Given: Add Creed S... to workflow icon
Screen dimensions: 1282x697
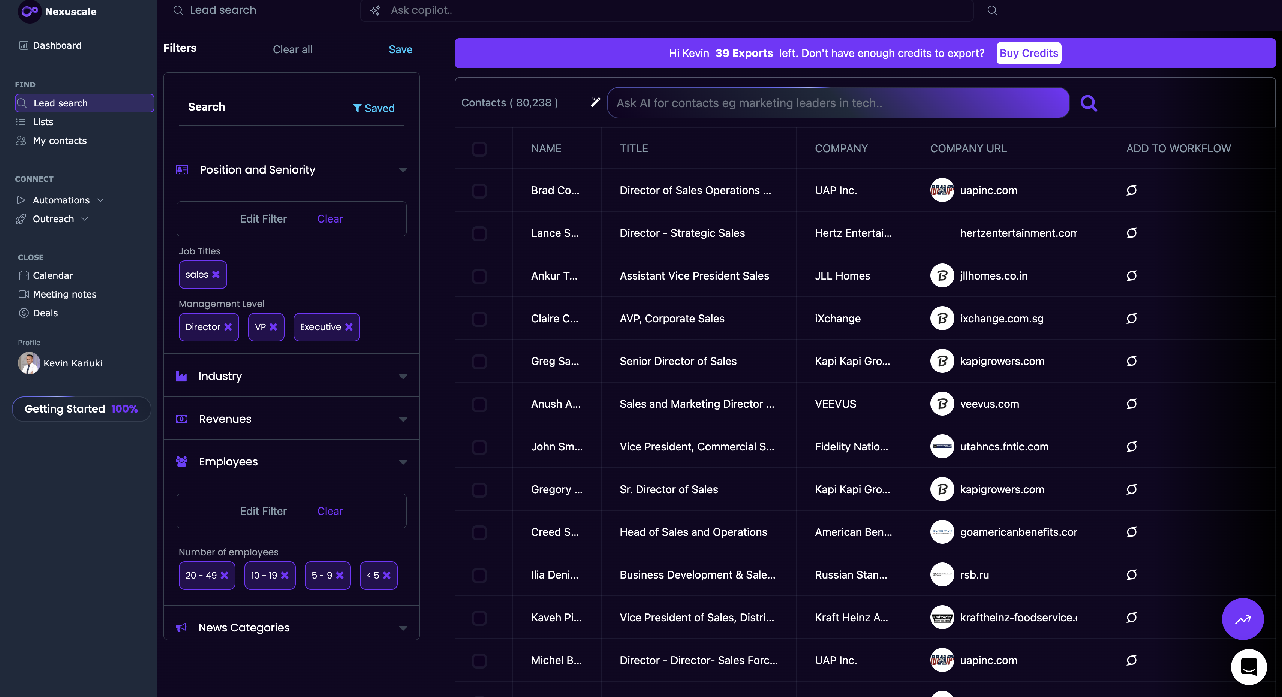Looking at the screenshot, I should (1131, 532).
